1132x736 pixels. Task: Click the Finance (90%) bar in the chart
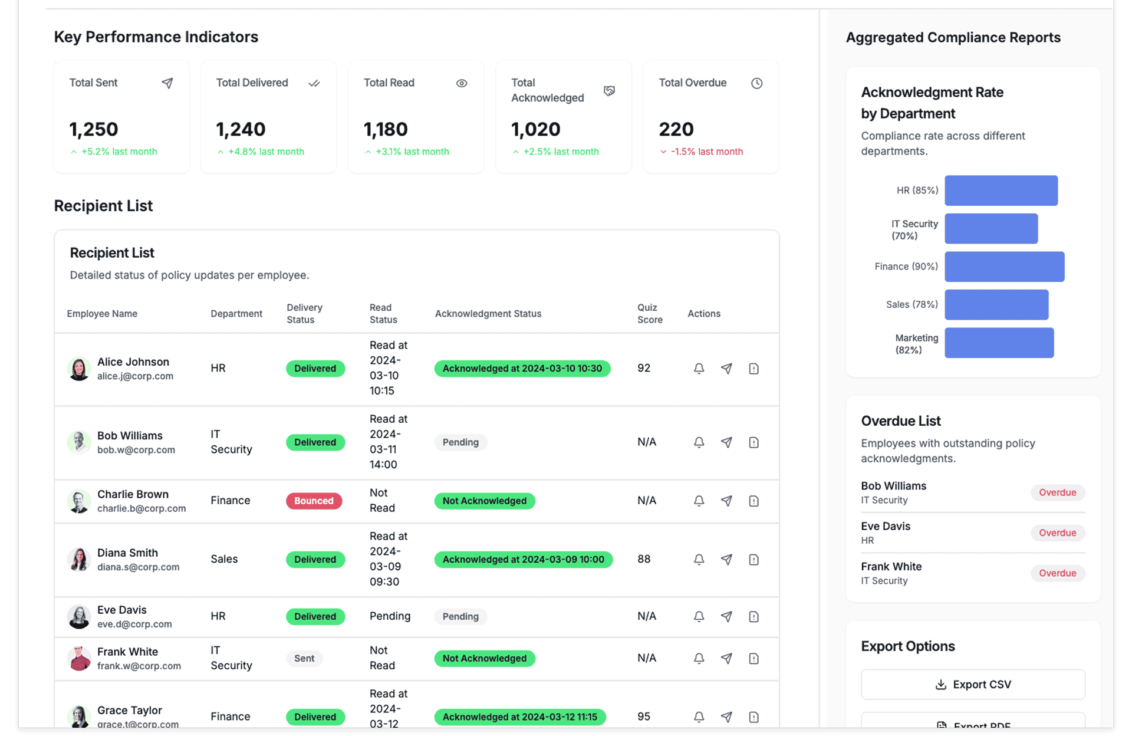(1004, 267)
